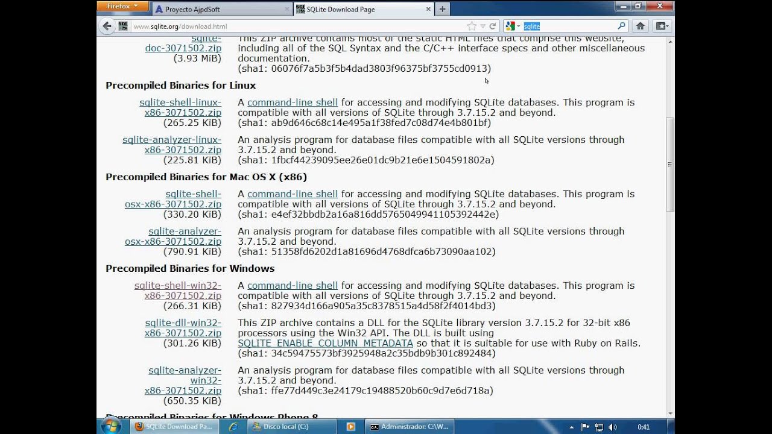This screenshot has height=434, width=772.
Task: Open the URL history dropdown arrow
Action: [x=482, y=26]
